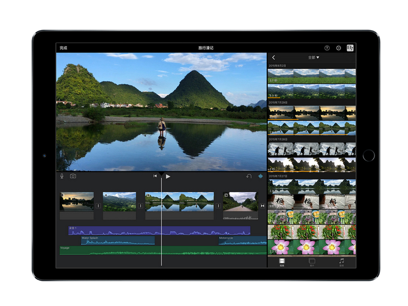408x306 pixels.
Task: Tap the large video preview viewer
Action: click(x=161, y=112)
